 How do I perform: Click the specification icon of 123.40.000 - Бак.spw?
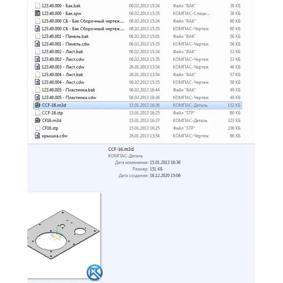(38, 13)
